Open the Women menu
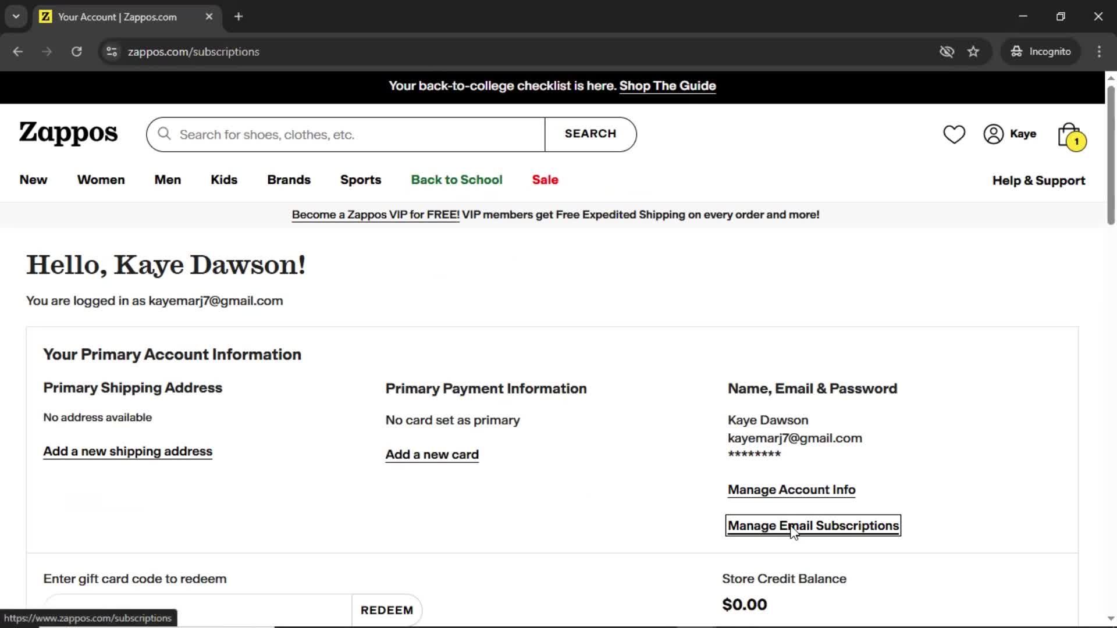 tap(101, 180)
